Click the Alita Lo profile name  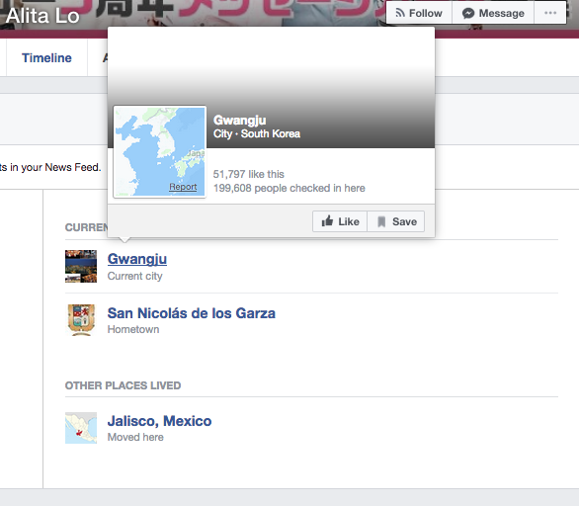pyautogui.click(x=42, y=16)
